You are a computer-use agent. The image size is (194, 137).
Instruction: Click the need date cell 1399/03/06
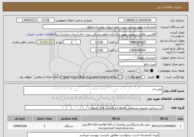click(20, 126)
